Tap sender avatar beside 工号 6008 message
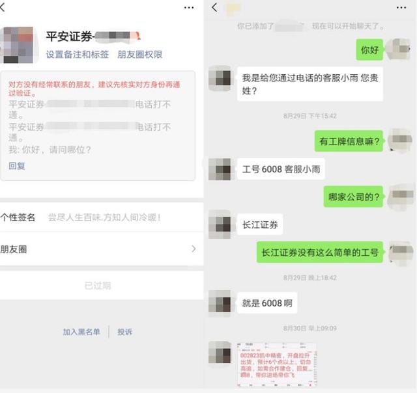The height and width of the screenshot is (393, 417). click(220, 169)
